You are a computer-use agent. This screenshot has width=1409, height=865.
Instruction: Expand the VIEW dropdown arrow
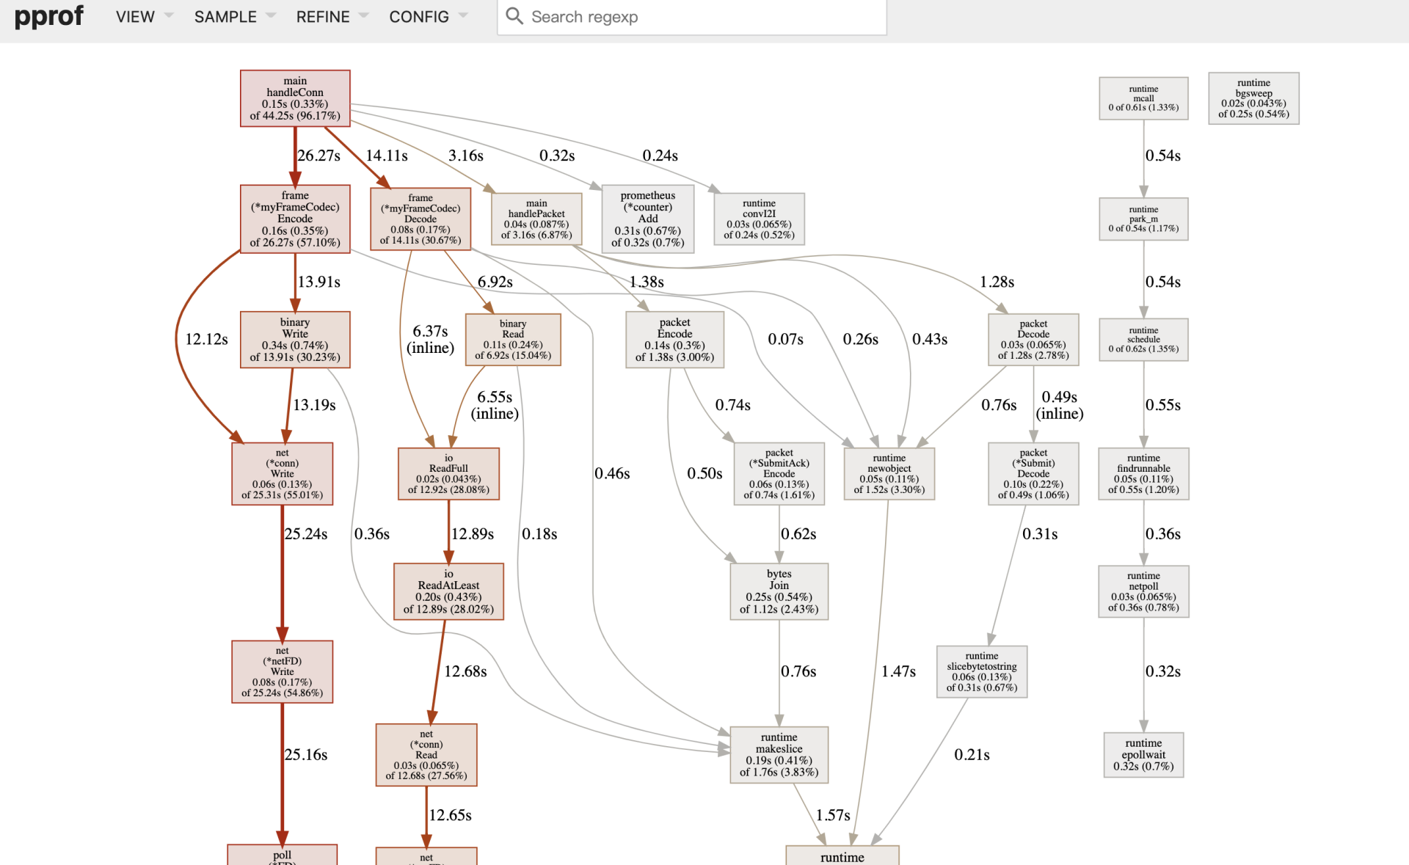pyautogui.click(x=169, y=15)
